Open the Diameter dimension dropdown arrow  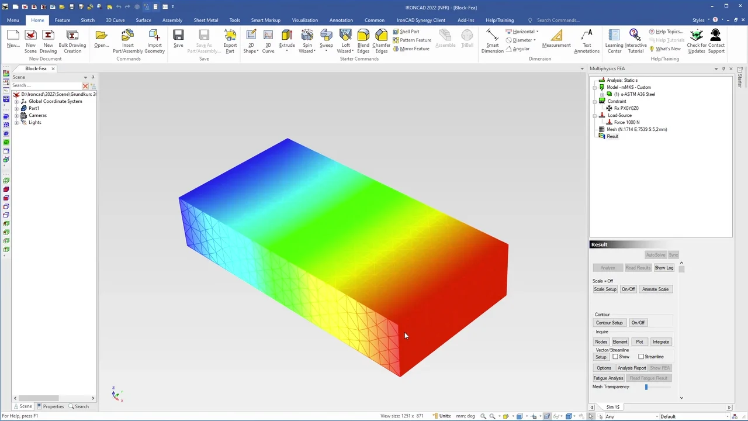(535, 40)
